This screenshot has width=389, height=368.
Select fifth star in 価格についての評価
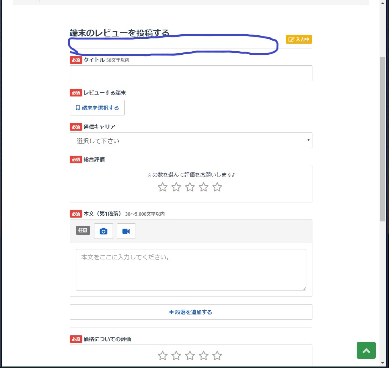217,356
